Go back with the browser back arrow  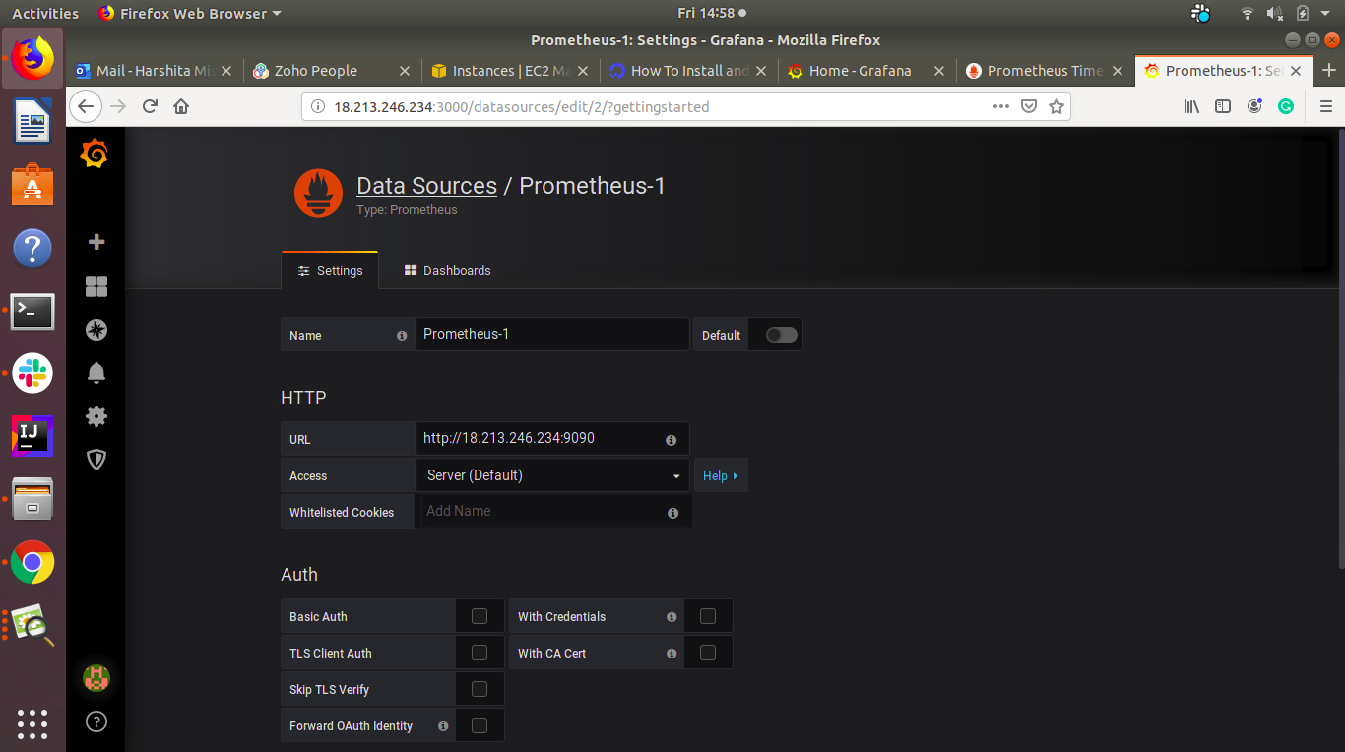(x=86, y=106)
